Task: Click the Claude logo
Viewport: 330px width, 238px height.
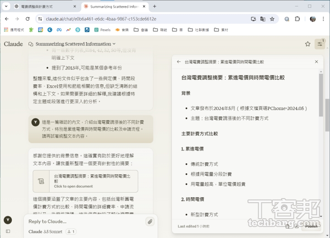Action: 13,44
